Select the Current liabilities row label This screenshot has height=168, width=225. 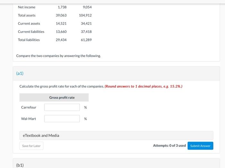pos(31,32)
